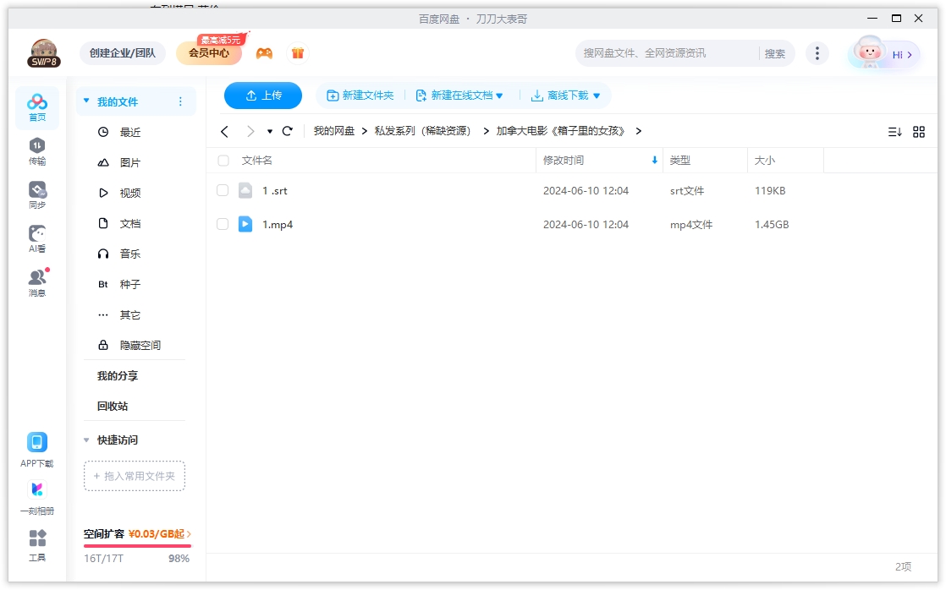The image size is (946, 590).
Task: Open the 会员中心 membership link
Action: [x=208, y=52]
